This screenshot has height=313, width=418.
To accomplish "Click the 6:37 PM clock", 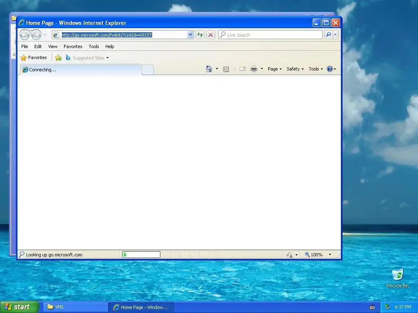I will (x=402, y=307).
